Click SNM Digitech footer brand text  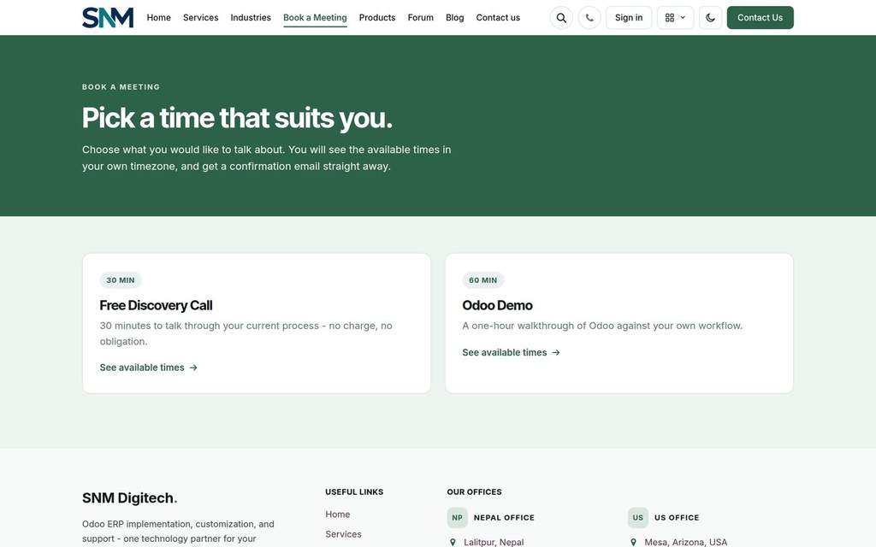coord(130,498)
